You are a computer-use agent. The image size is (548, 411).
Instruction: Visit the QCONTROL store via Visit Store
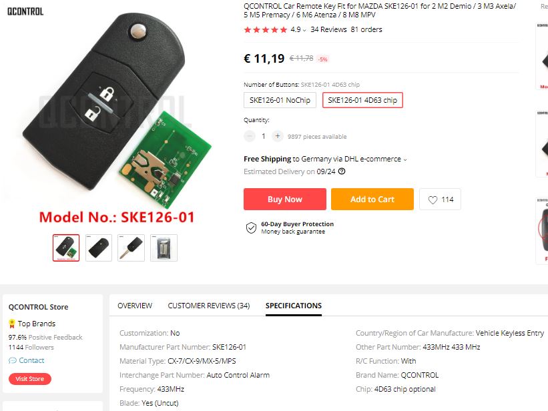point(30,379)
